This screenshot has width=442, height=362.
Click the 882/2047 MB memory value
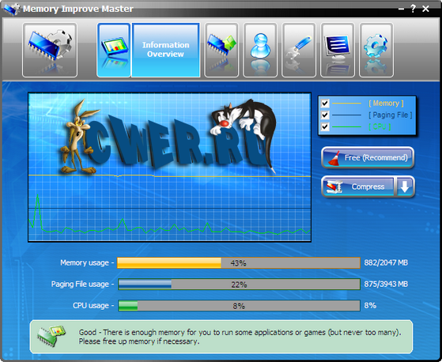(x=386, y=262)
